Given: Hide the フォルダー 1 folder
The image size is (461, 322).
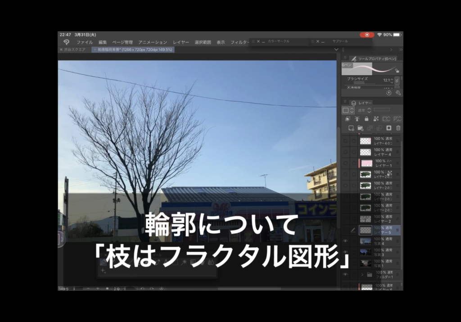Looking at the screenshot, I should coord(345,274).
